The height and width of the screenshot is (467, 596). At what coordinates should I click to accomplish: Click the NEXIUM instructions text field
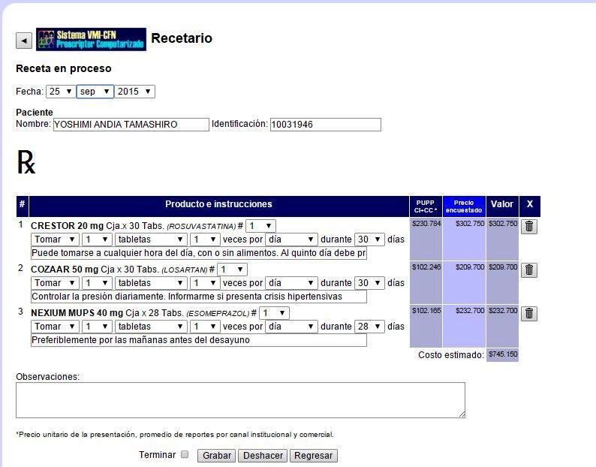[199, 340]
